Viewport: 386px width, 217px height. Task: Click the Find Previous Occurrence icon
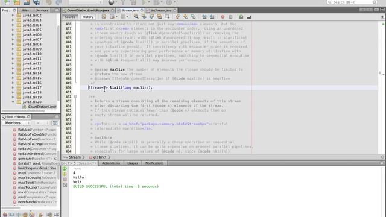point(144,17)
